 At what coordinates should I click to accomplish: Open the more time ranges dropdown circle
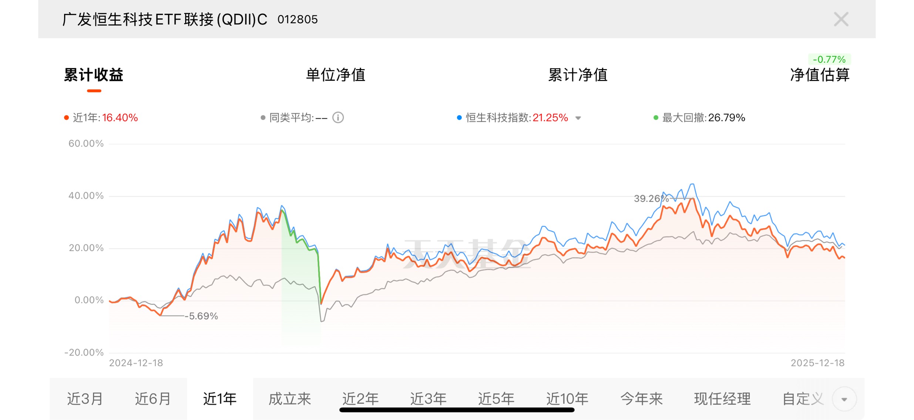(x=844, y=399)
